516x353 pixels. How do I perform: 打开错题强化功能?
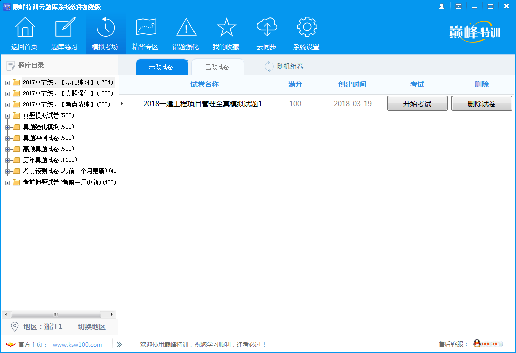coord(186,26)
